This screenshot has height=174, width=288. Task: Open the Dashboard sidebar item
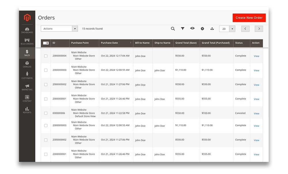coord(27,30)
